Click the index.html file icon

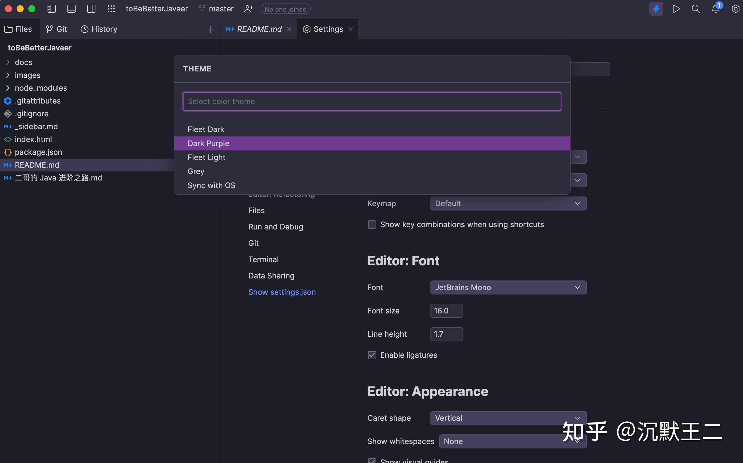(8, 139)
